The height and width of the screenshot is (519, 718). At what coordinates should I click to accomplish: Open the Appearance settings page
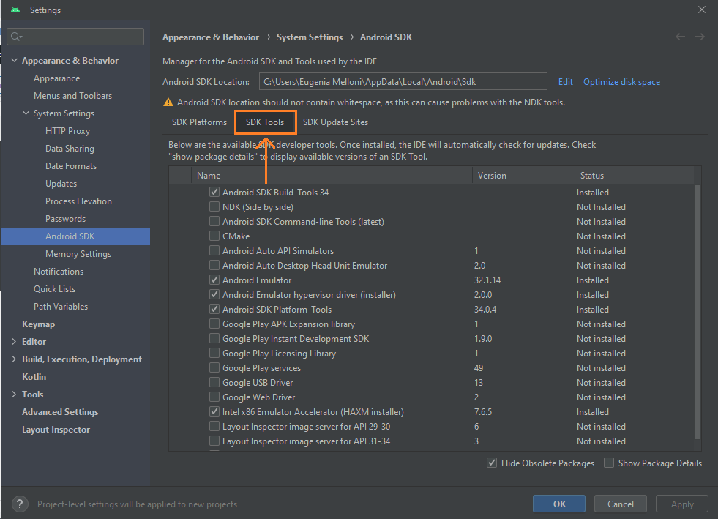pyautogui.click(x=57, y=78)
